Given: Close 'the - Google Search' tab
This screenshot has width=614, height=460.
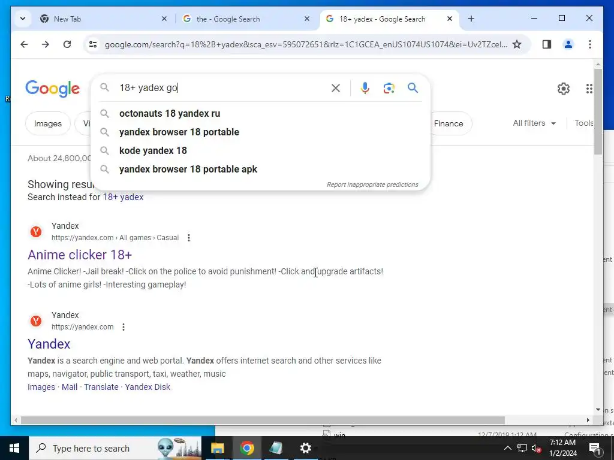Looking at the screenshot, I should [x=307, y=19].
